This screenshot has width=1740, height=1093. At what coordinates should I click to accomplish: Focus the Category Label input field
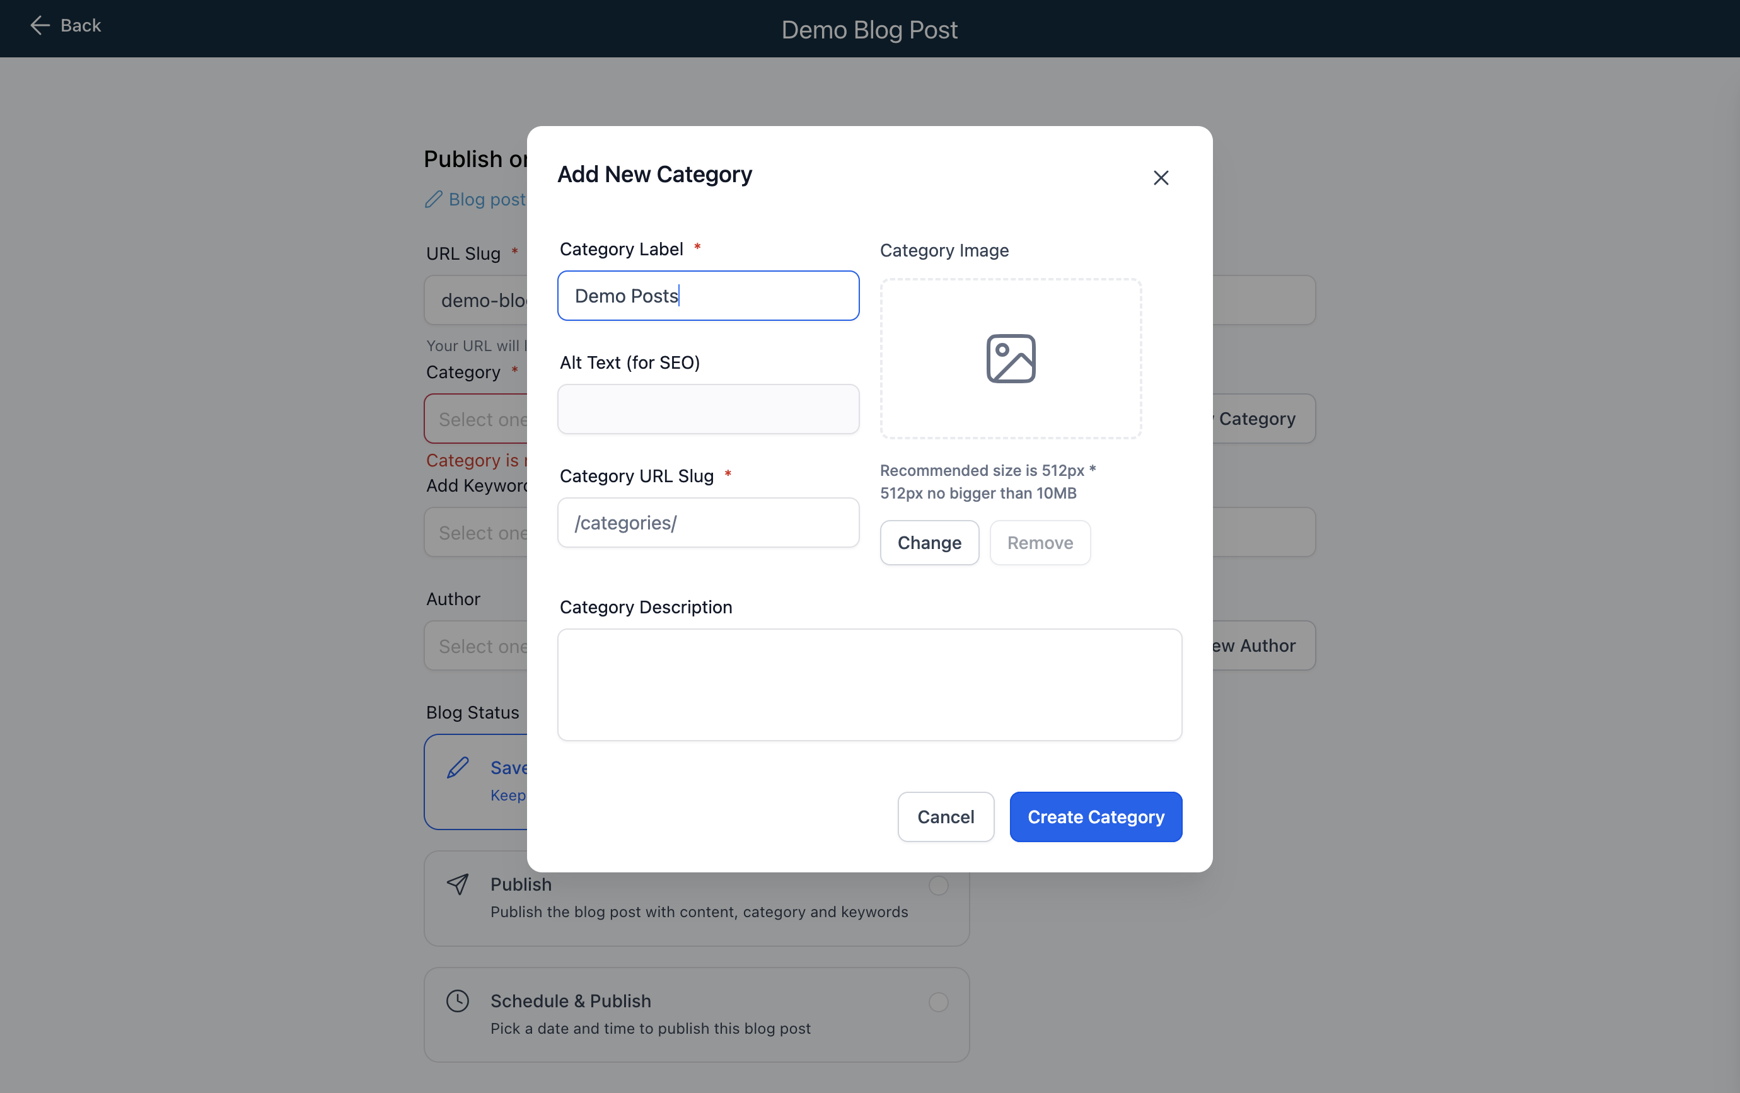[x=708, y=296]
